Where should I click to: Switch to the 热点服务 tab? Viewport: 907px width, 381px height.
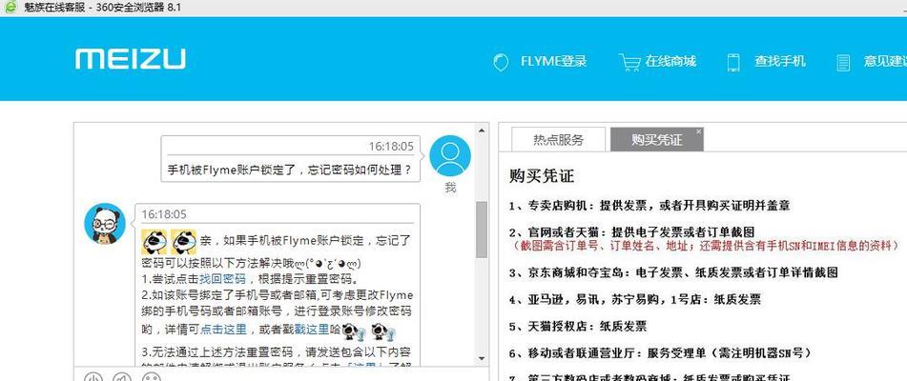click(558, 140)
